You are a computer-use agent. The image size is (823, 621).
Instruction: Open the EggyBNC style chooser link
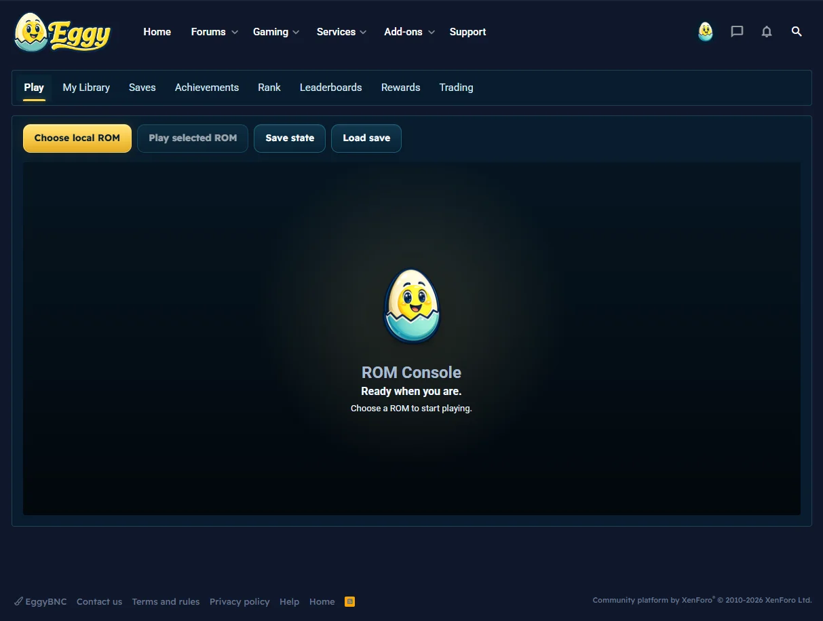point(41,601)
